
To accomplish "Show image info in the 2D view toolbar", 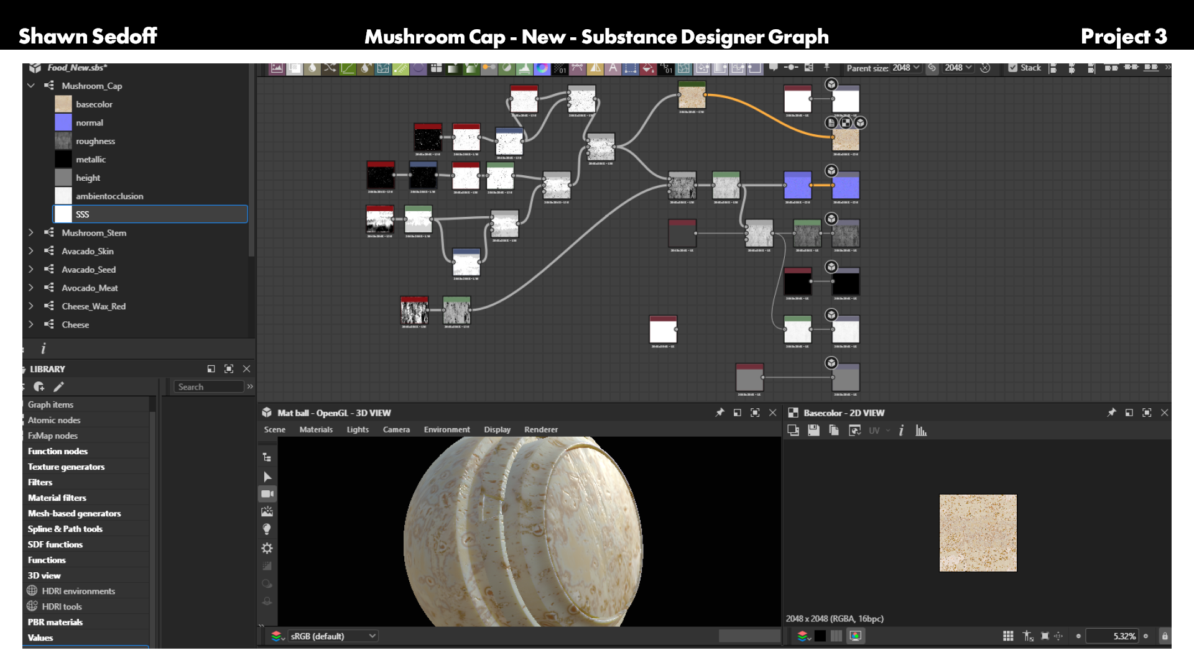I will (901, 430).
